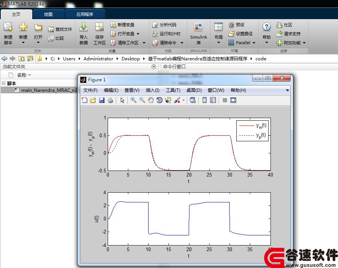Image resolution: width=338 pixels, height=268 pixels.
Task: Click 请求支持 request support
Action: click(x=288, y=34)
